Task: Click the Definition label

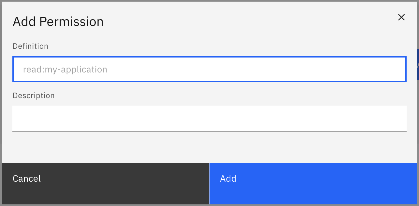Action: (x=30, y=46)
